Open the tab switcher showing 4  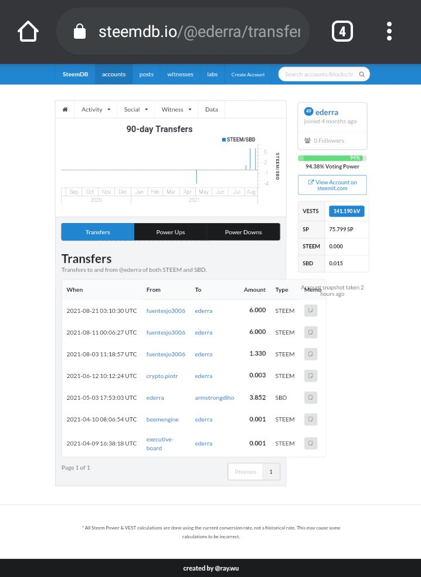(342, 31)
